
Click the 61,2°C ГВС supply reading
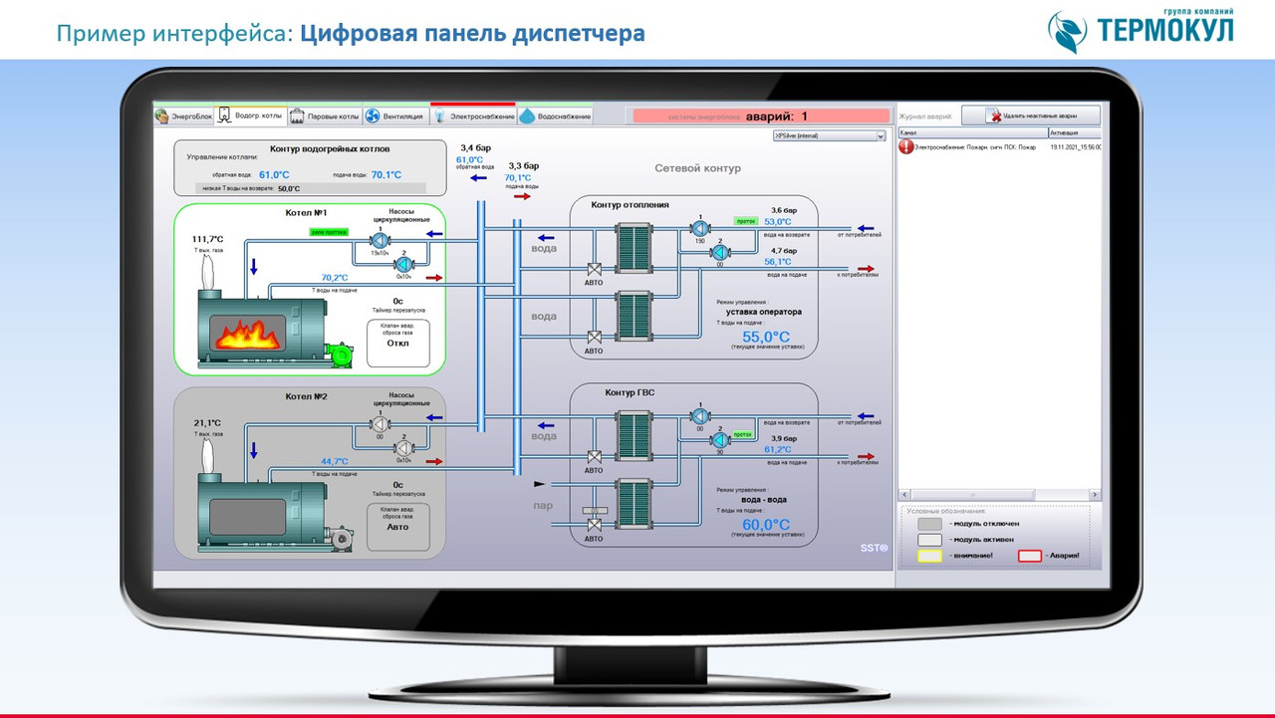(x=778, y=449)
